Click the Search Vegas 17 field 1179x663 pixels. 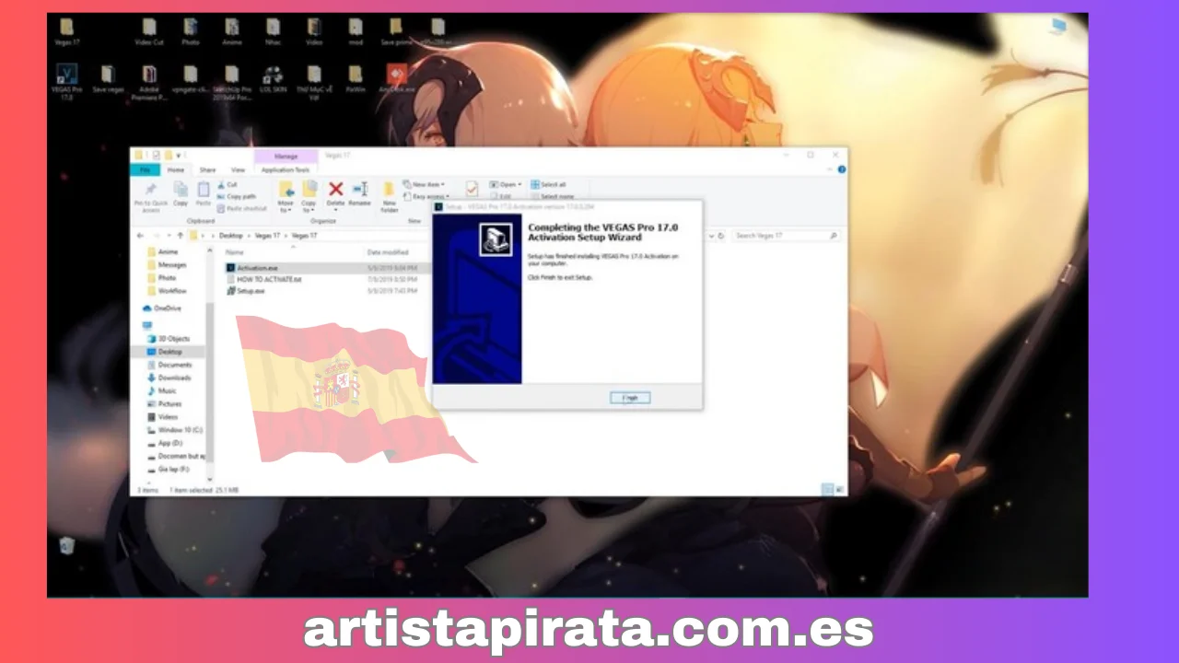(786, 236)
